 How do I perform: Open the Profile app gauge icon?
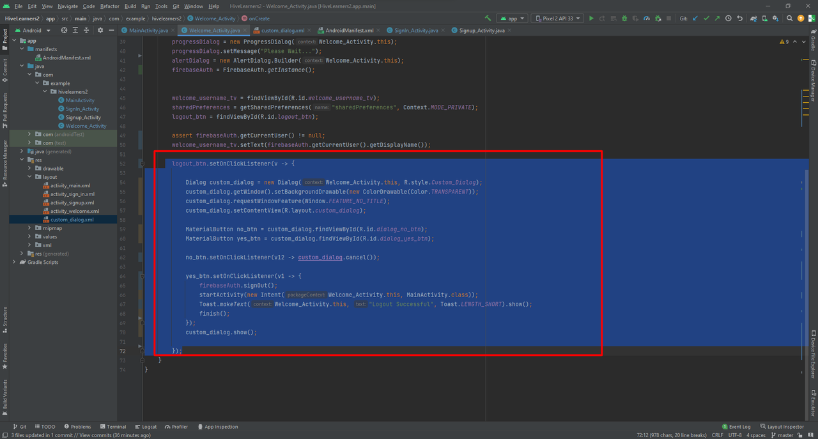(647, 19)
